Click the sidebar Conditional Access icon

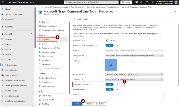(x=3, y=96)
